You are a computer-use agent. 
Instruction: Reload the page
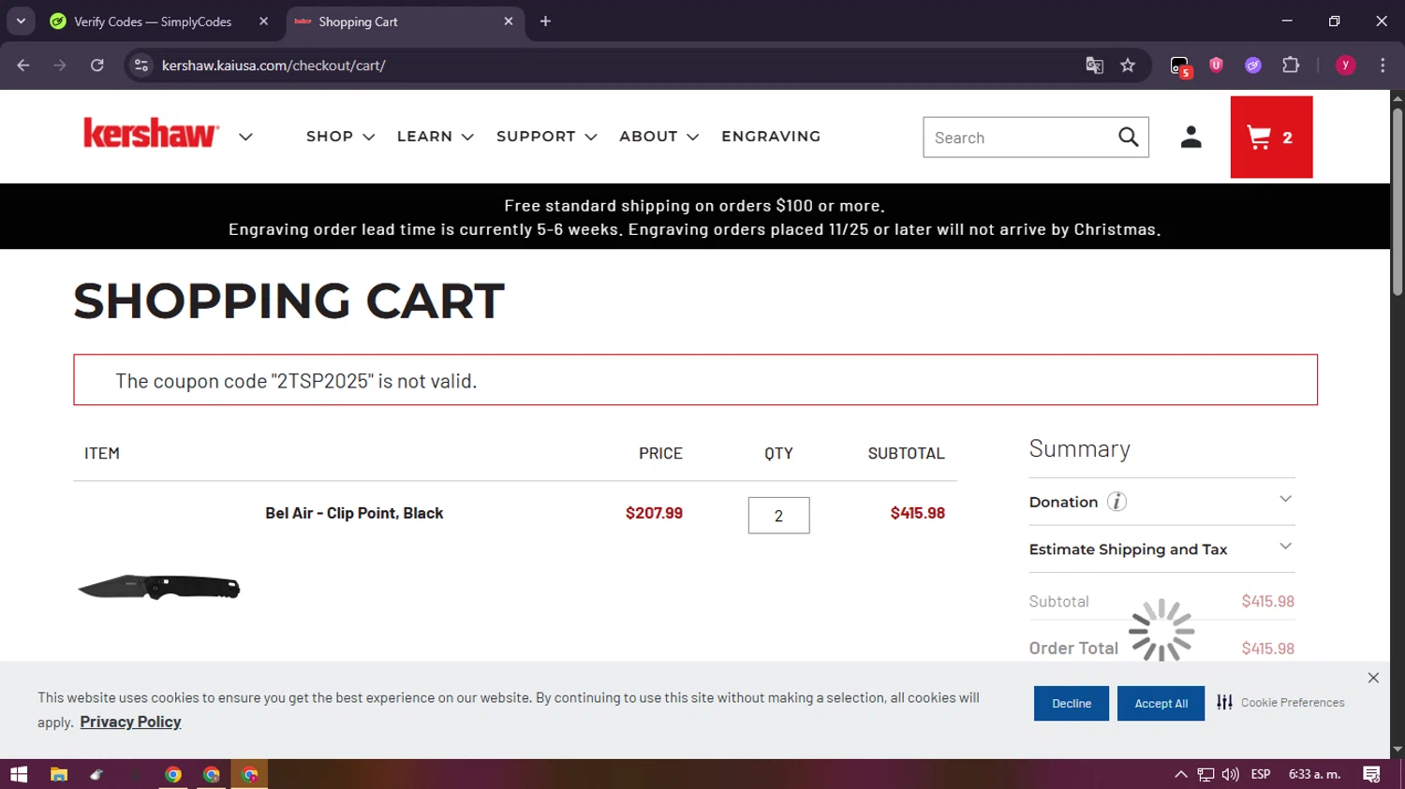coord(97,66)
